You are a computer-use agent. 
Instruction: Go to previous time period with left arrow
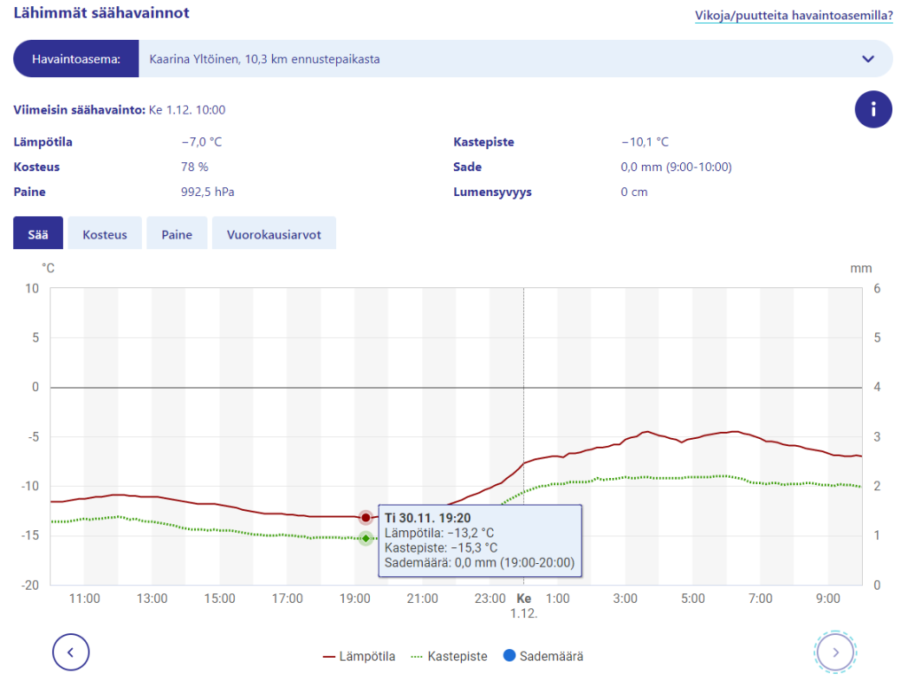pyautogui.click(x=71, y=653)
